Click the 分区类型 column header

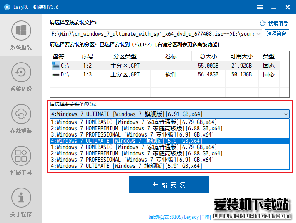[125, 56]
